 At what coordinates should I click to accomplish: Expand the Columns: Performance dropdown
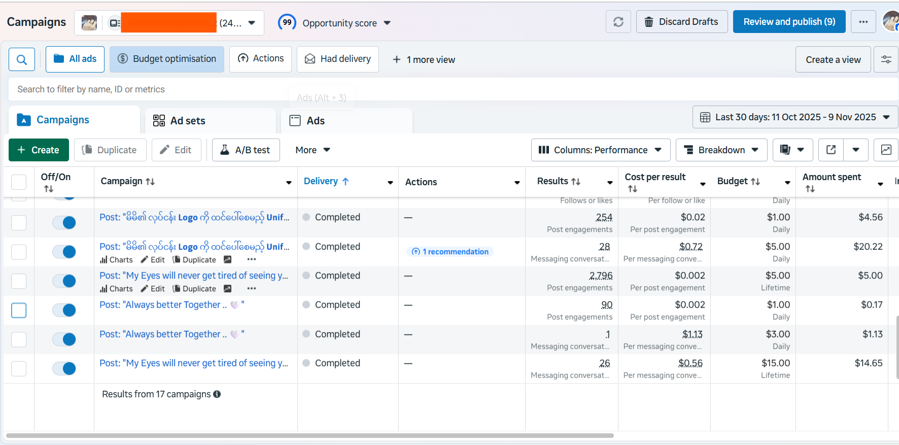coord(600,150)
